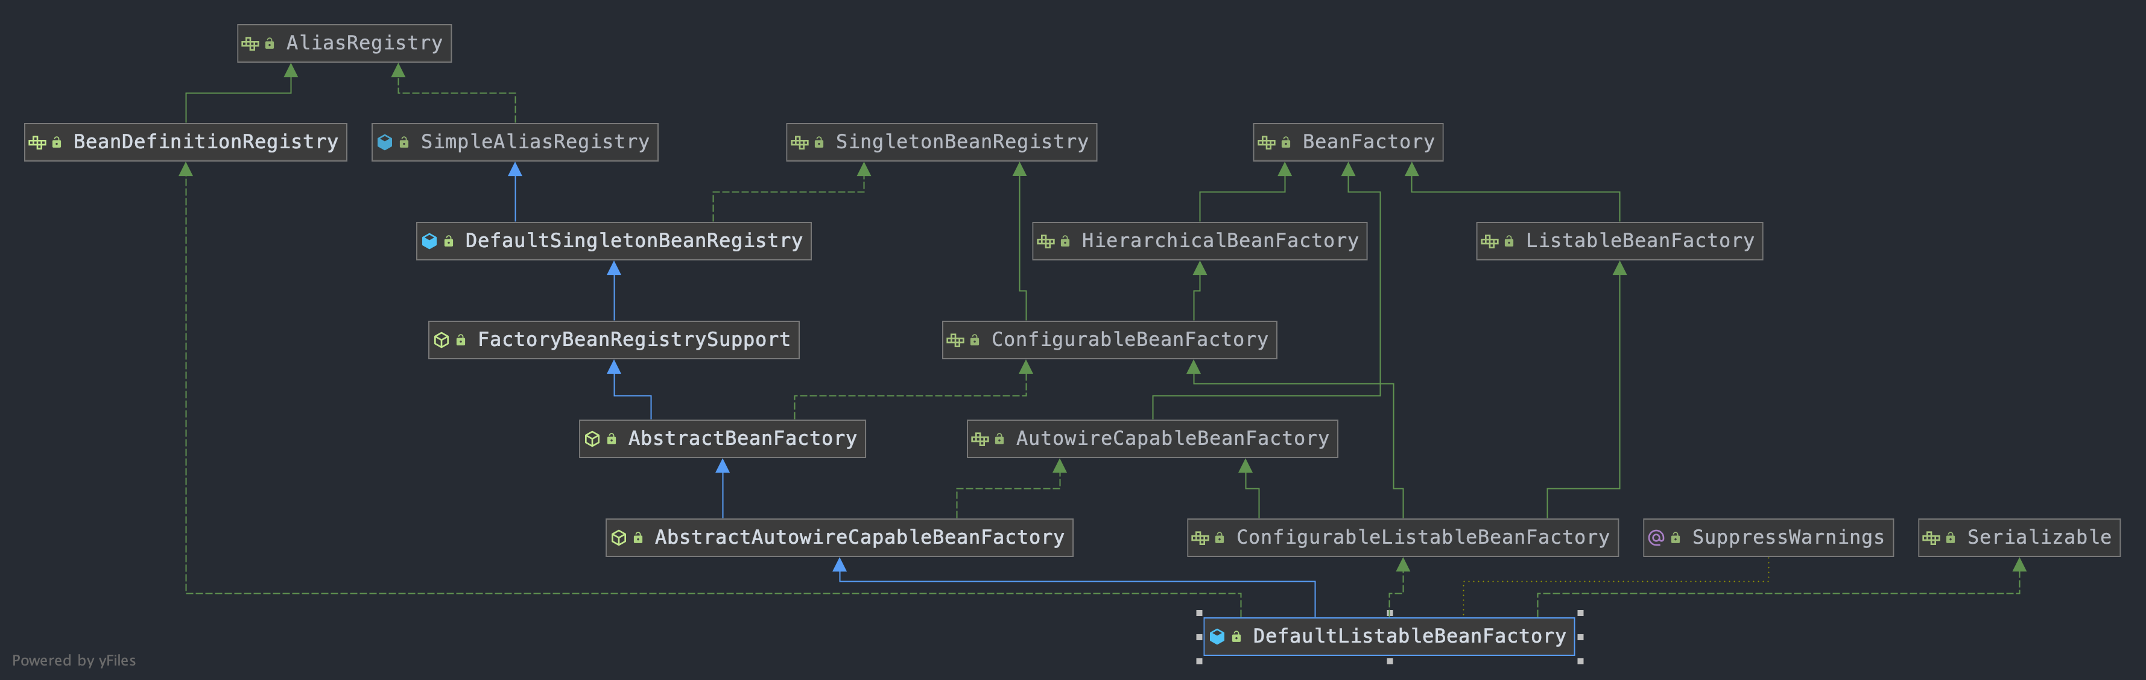Viewport: 2146px width, 680px height.
Task: Click the DefaultSingletonBeanRegistry class icon
Action: click(x=429, y=241)
